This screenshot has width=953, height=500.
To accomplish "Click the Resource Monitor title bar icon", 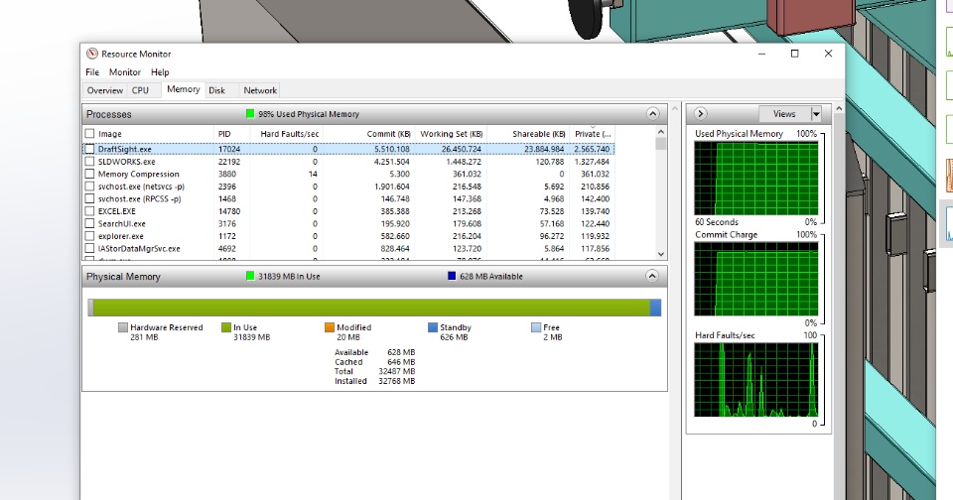I will 91,54.
